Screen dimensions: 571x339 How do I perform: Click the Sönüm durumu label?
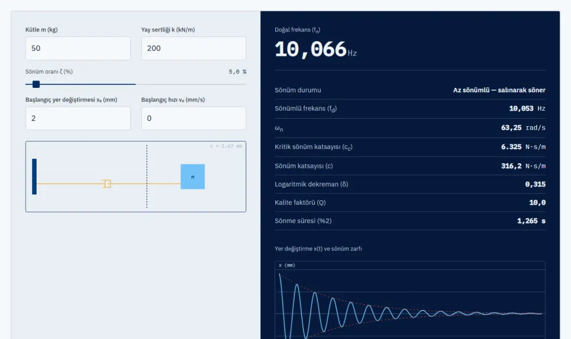tap(298, 90)
